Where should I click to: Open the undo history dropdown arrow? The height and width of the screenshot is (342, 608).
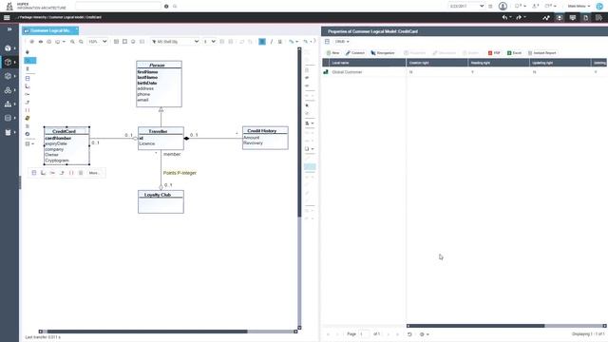[x=510, y=17]
